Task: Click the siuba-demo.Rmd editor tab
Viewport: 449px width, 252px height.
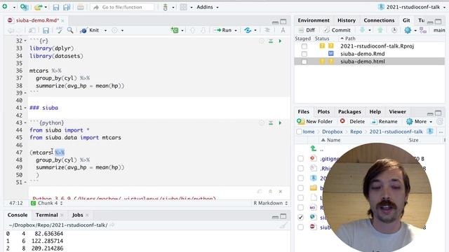Action: pyautogui.click(x=37, y=20)
